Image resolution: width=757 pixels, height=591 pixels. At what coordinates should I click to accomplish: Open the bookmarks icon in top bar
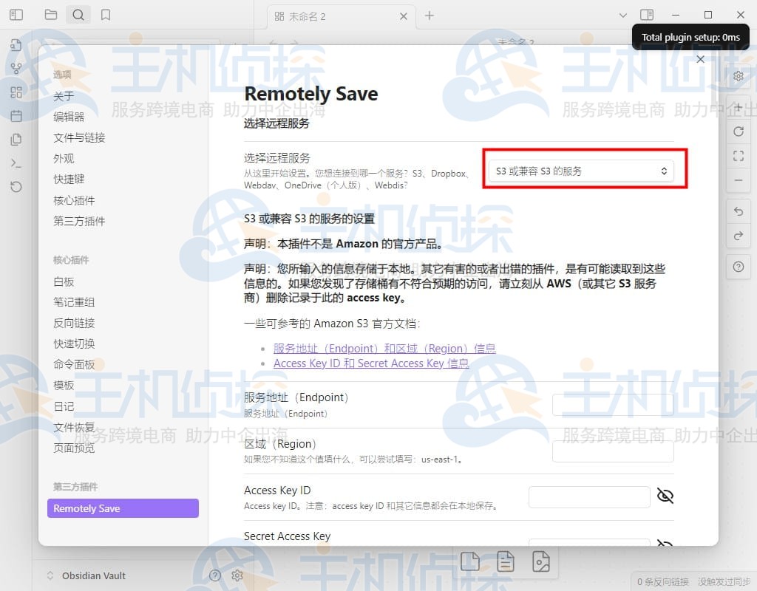106,15
